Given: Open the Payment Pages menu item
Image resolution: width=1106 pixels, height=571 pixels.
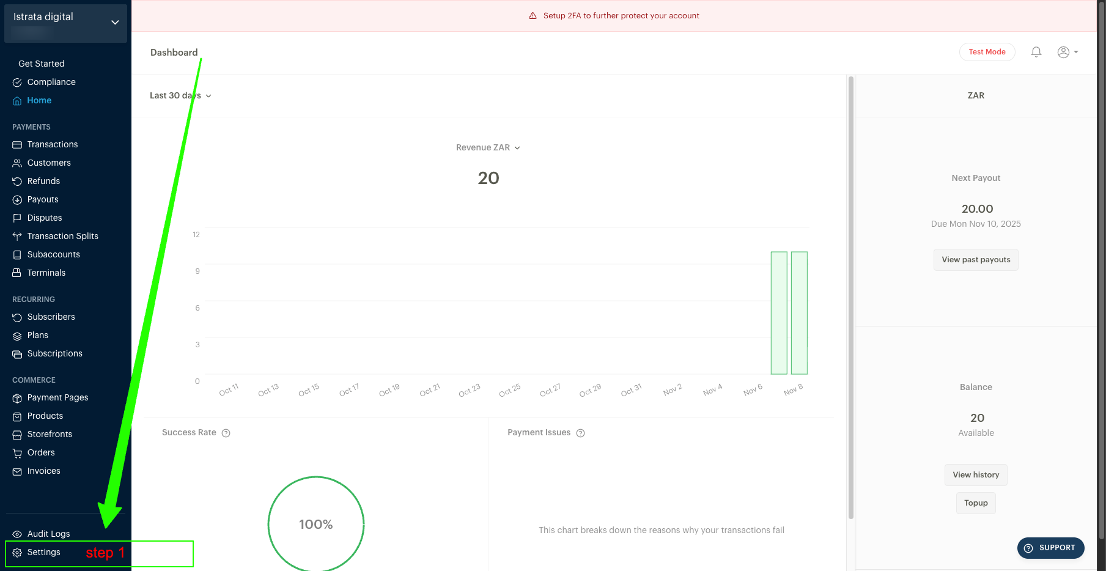Looking at the screenshot, I should [x=57, y=398].
